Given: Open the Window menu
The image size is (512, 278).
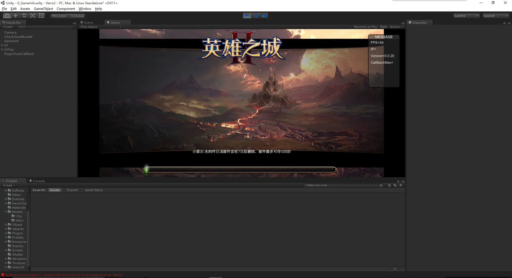Looking at the screenshot, I should [85, 9].
